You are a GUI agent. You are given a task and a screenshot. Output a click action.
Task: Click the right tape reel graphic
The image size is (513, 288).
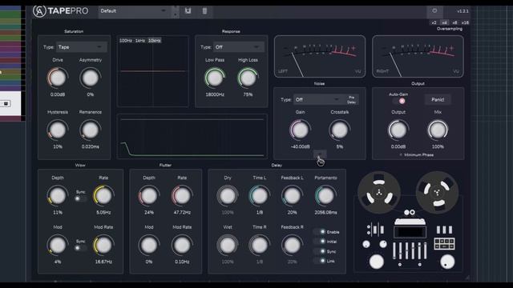[x=437, y=193]
